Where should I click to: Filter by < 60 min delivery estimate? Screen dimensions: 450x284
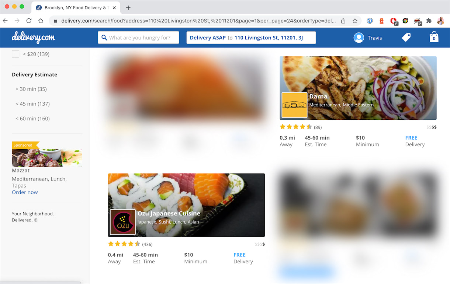pyautogui.click(x=32, y=118)
